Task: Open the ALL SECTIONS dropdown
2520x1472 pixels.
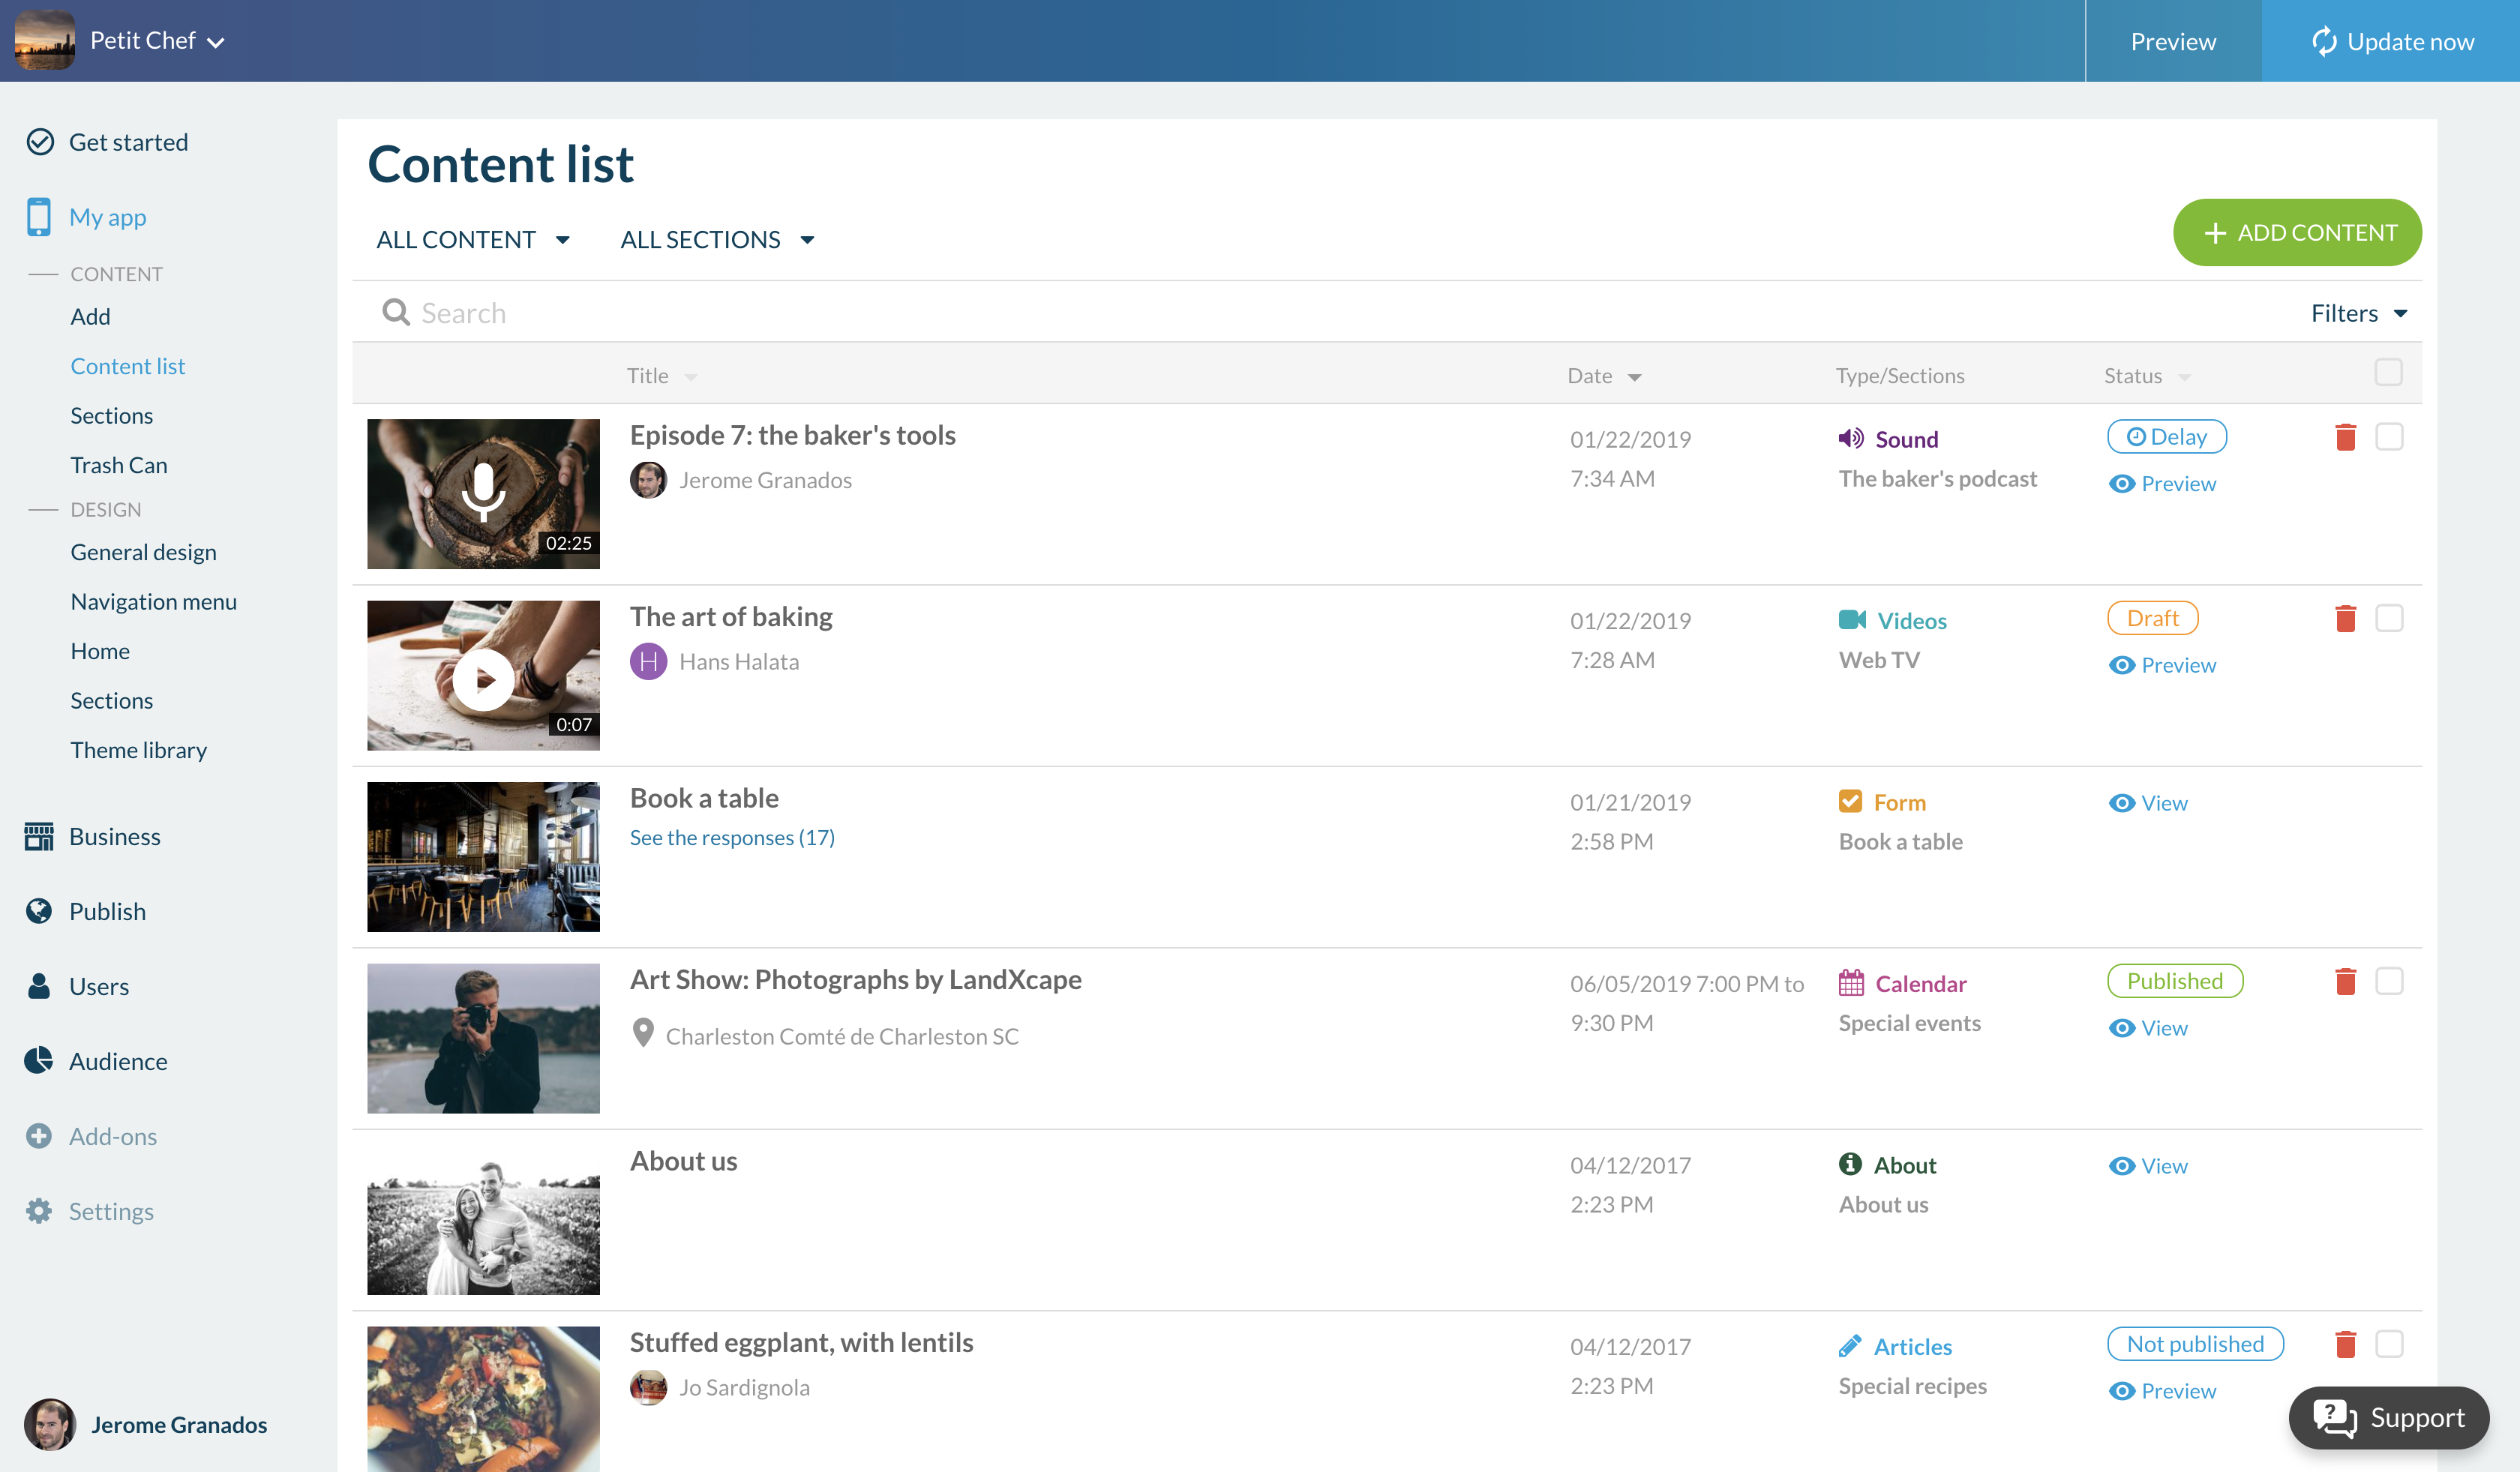Action: pos(717,240)
